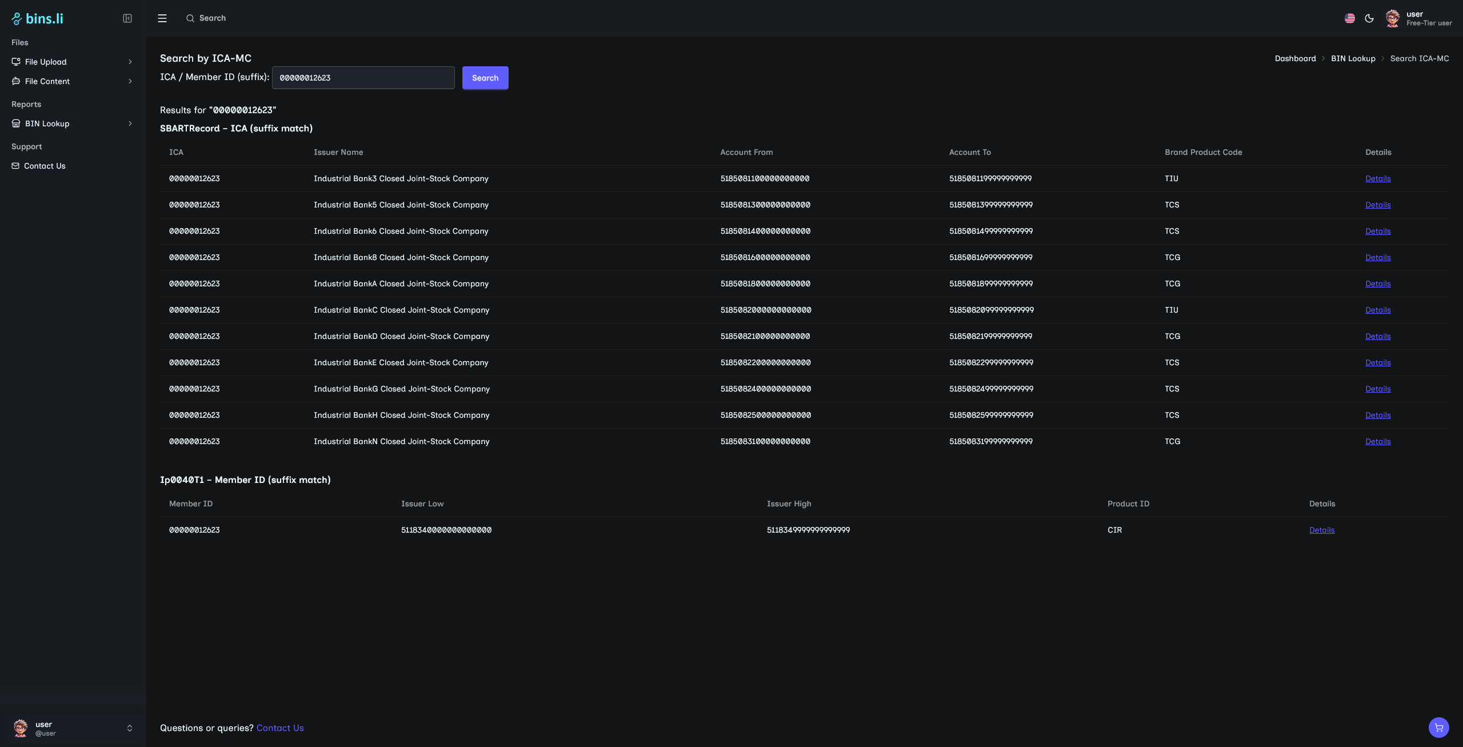Open the US flag language selector
This screenshot has width=1463, height=747.
click(1350, 18)
